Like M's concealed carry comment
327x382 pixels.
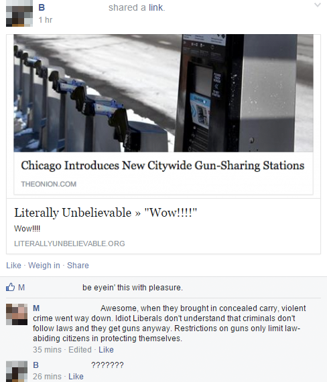click(106, 350)
